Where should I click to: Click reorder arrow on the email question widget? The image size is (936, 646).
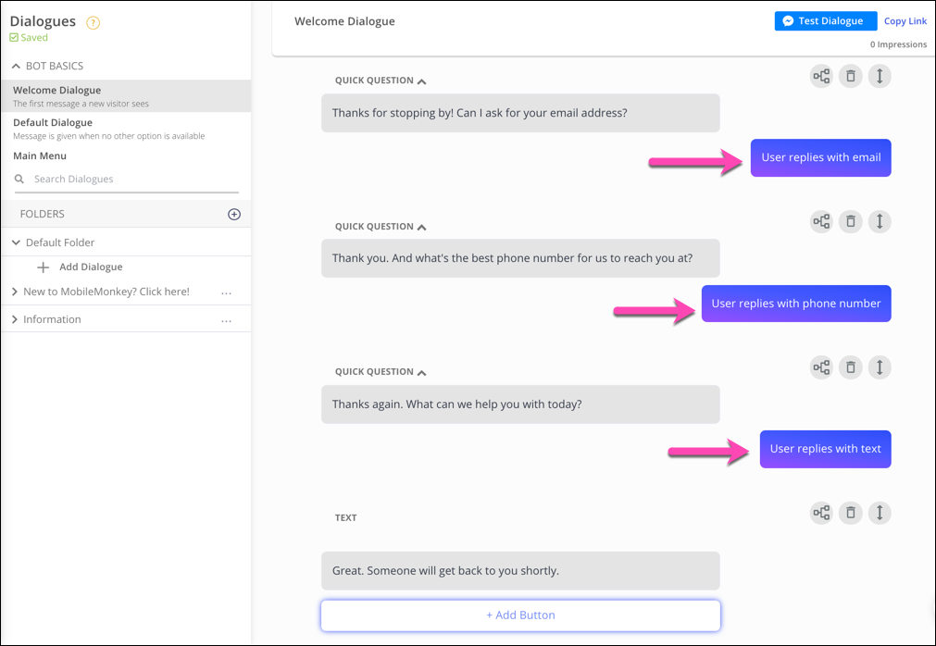(880, 76)
